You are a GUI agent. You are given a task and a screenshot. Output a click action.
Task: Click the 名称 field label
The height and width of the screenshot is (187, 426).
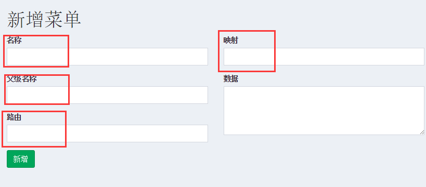(15, 41)
